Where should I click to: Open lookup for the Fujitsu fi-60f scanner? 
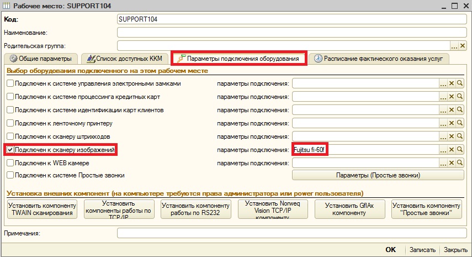coord(460,150)
